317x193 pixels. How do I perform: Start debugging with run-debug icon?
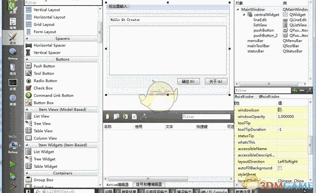pos(13,176)
